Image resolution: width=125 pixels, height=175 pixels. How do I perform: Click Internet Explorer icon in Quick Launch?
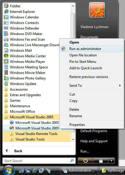click(x=35, y=171)
